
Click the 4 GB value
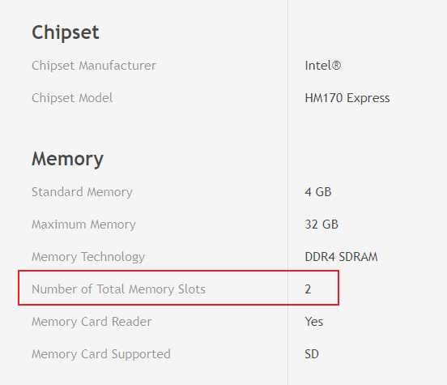tap(318, 192)
